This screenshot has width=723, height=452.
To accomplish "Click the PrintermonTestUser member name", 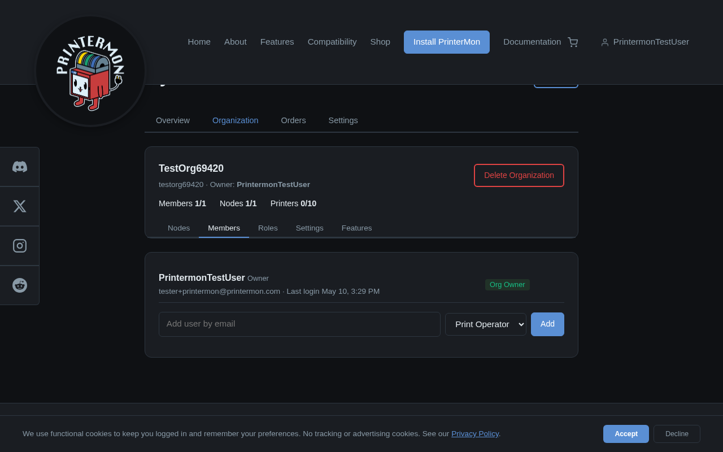I will click(x=202, y=278).
